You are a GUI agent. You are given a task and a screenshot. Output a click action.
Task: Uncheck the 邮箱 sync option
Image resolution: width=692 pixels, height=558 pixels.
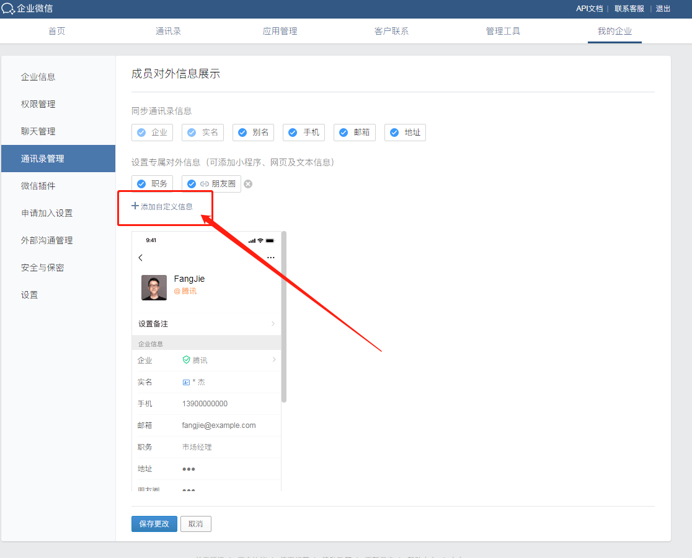click(344, 133)
